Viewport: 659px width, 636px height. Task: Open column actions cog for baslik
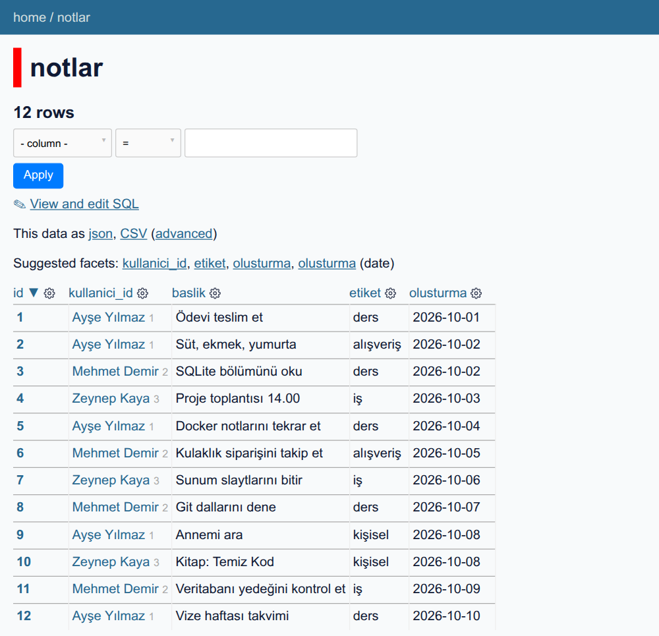tap(215, 293)
